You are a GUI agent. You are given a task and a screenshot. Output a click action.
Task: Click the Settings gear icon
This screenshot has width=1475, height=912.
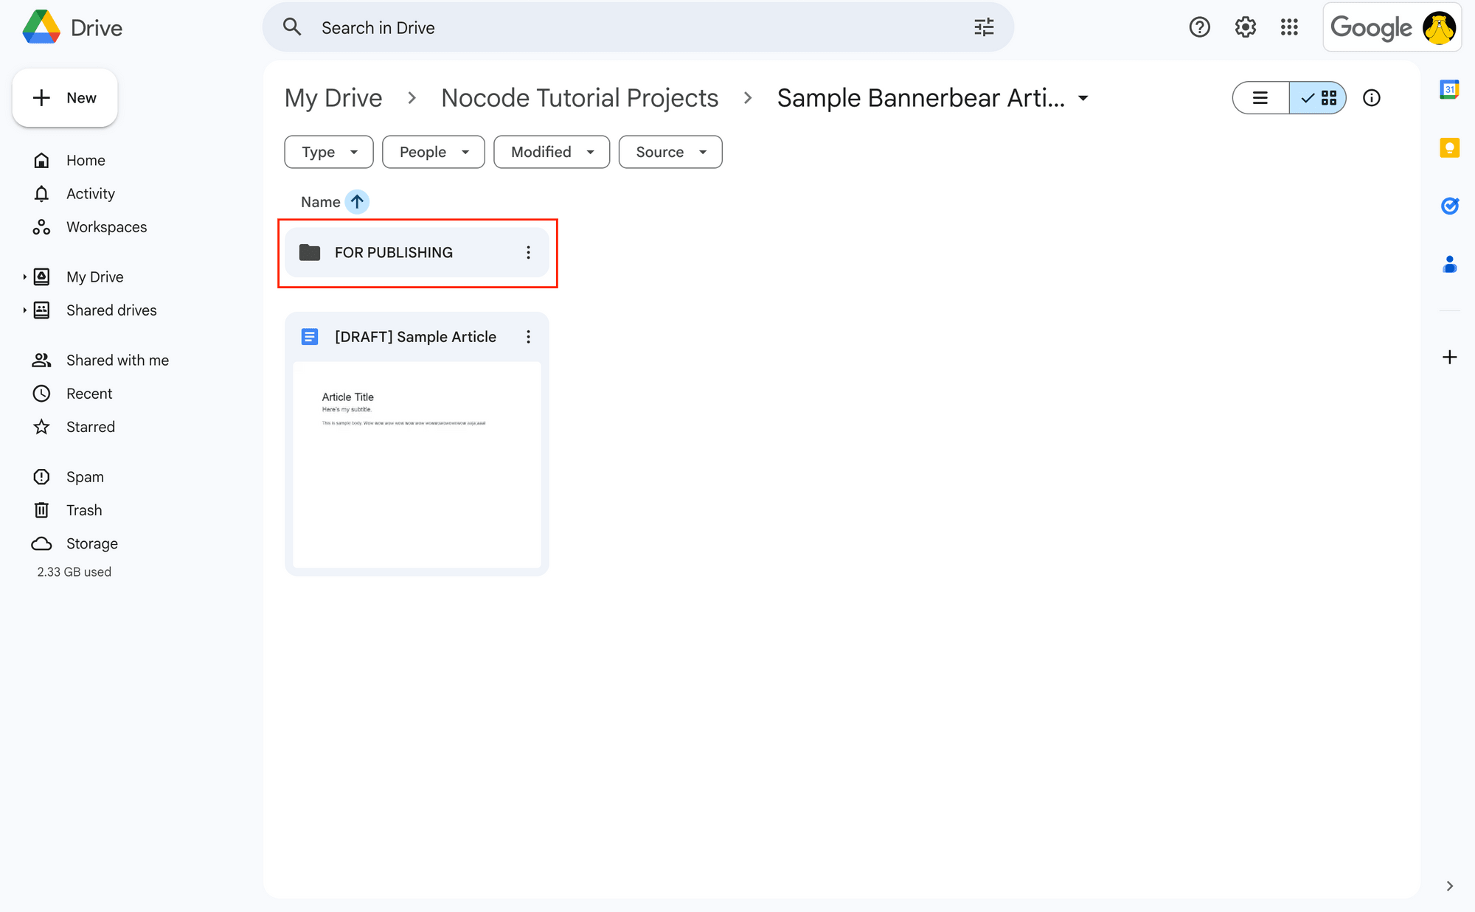click(x=1245, y=27)
